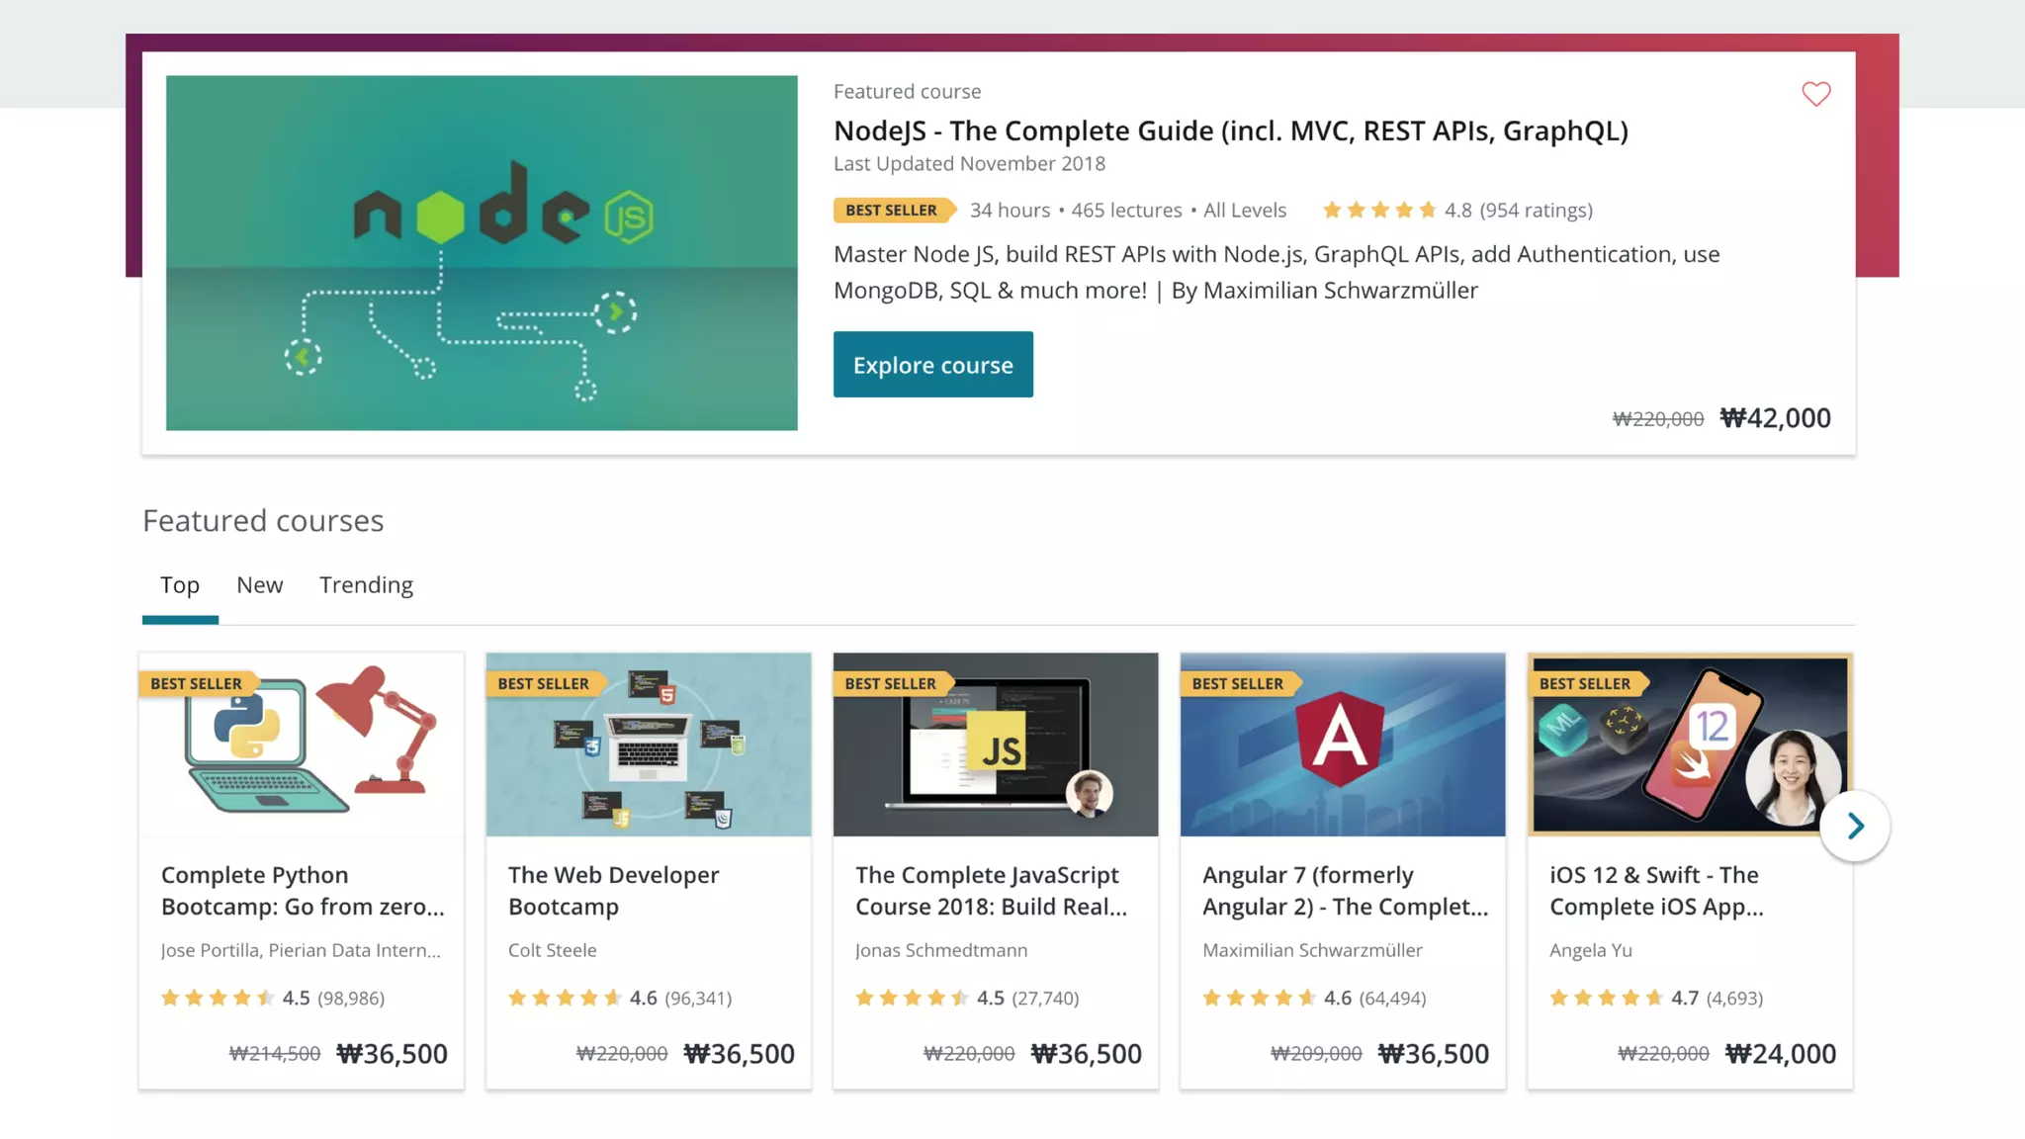Image resolution: width=2025 pixels, height=1139 pixels.
Task: Click the Best Seller badge on Python course
Action: tap(196, 684)
